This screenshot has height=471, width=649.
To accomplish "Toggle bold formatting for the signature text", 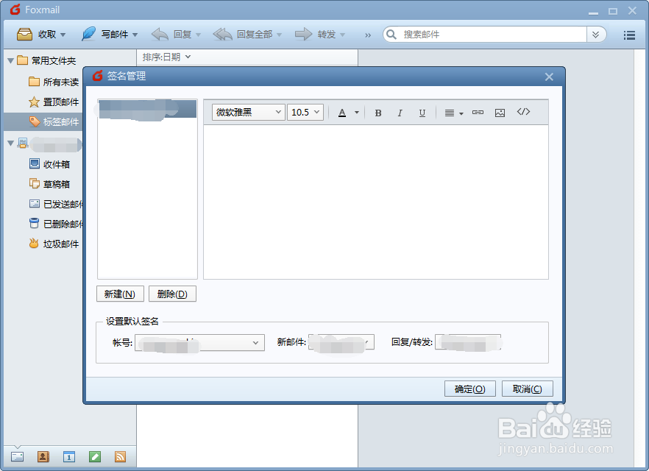I will 377,112.
